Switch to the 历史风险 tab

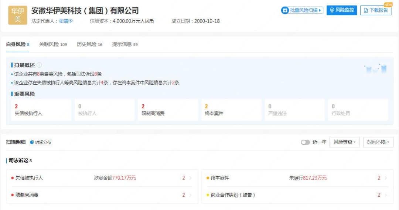89,44
